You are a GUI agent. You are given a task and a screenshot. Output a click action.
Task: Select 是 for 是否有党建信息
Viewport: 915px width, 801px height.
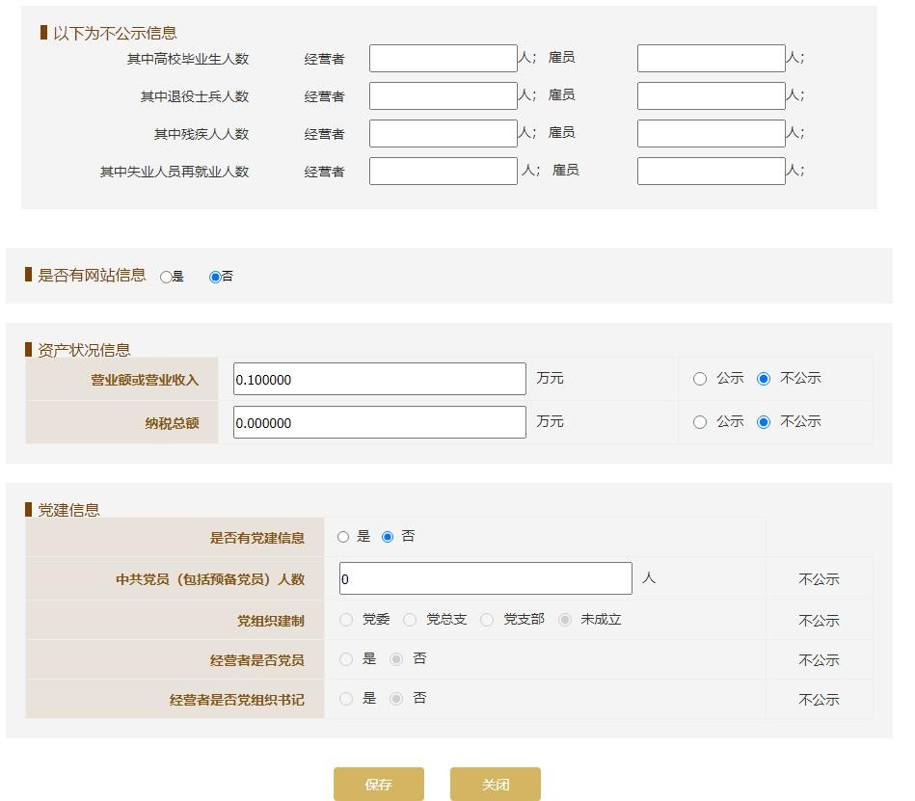tap(343, 537)
